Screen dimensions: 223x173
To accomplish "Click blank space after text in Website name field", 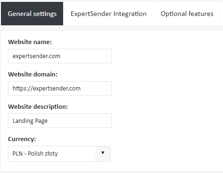I will point(86,56).
